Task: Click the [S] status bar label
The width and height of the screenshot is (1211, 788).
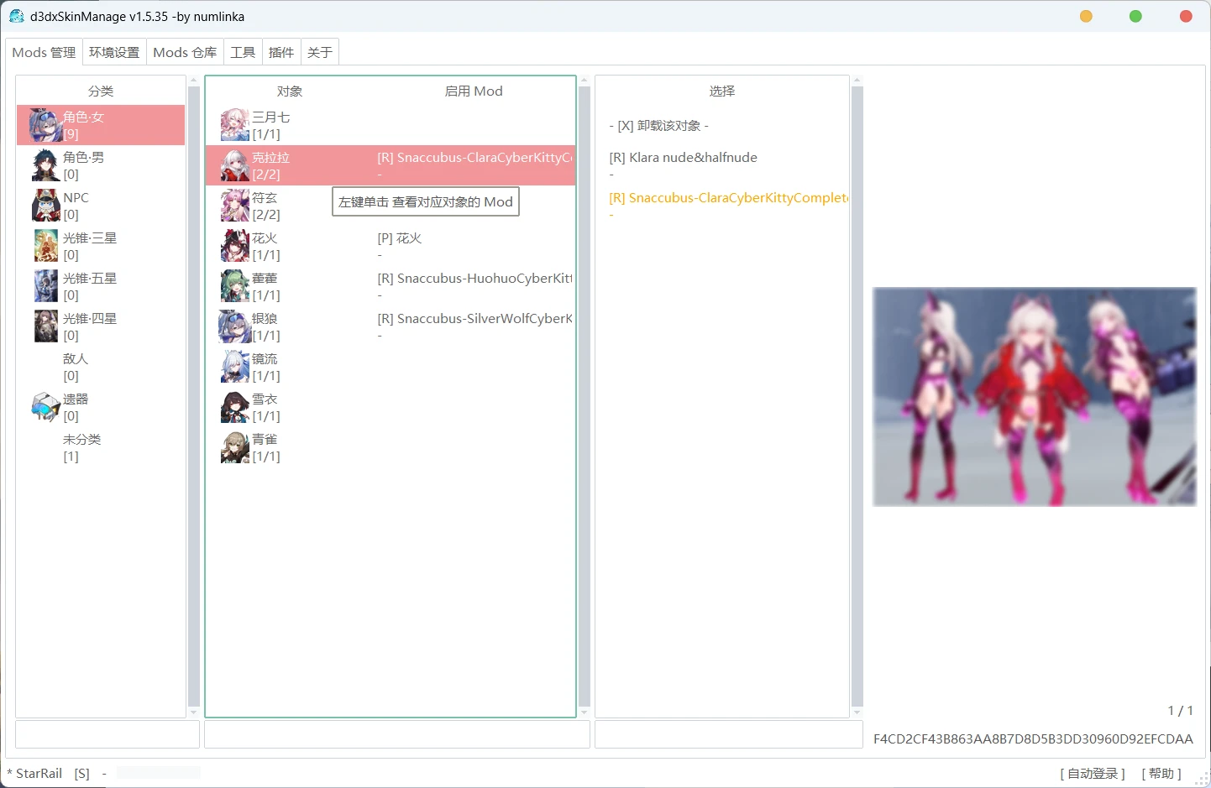Action: 81,773
